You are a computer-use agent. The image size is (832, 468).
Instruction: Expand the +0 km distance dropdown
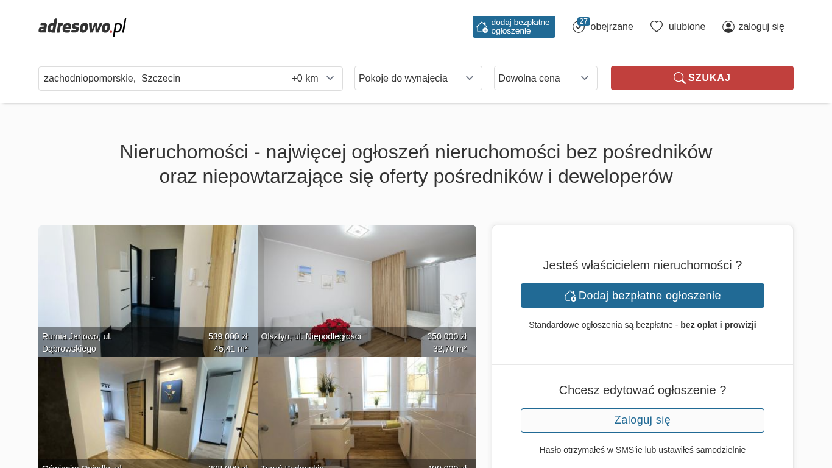(313, 78)
